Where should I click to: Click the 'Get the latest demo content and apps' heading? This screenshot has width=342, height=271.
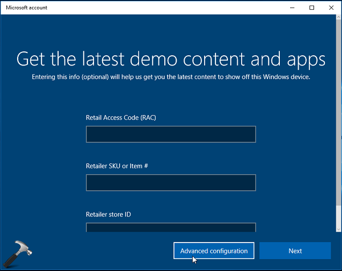[x=171, y=59]
